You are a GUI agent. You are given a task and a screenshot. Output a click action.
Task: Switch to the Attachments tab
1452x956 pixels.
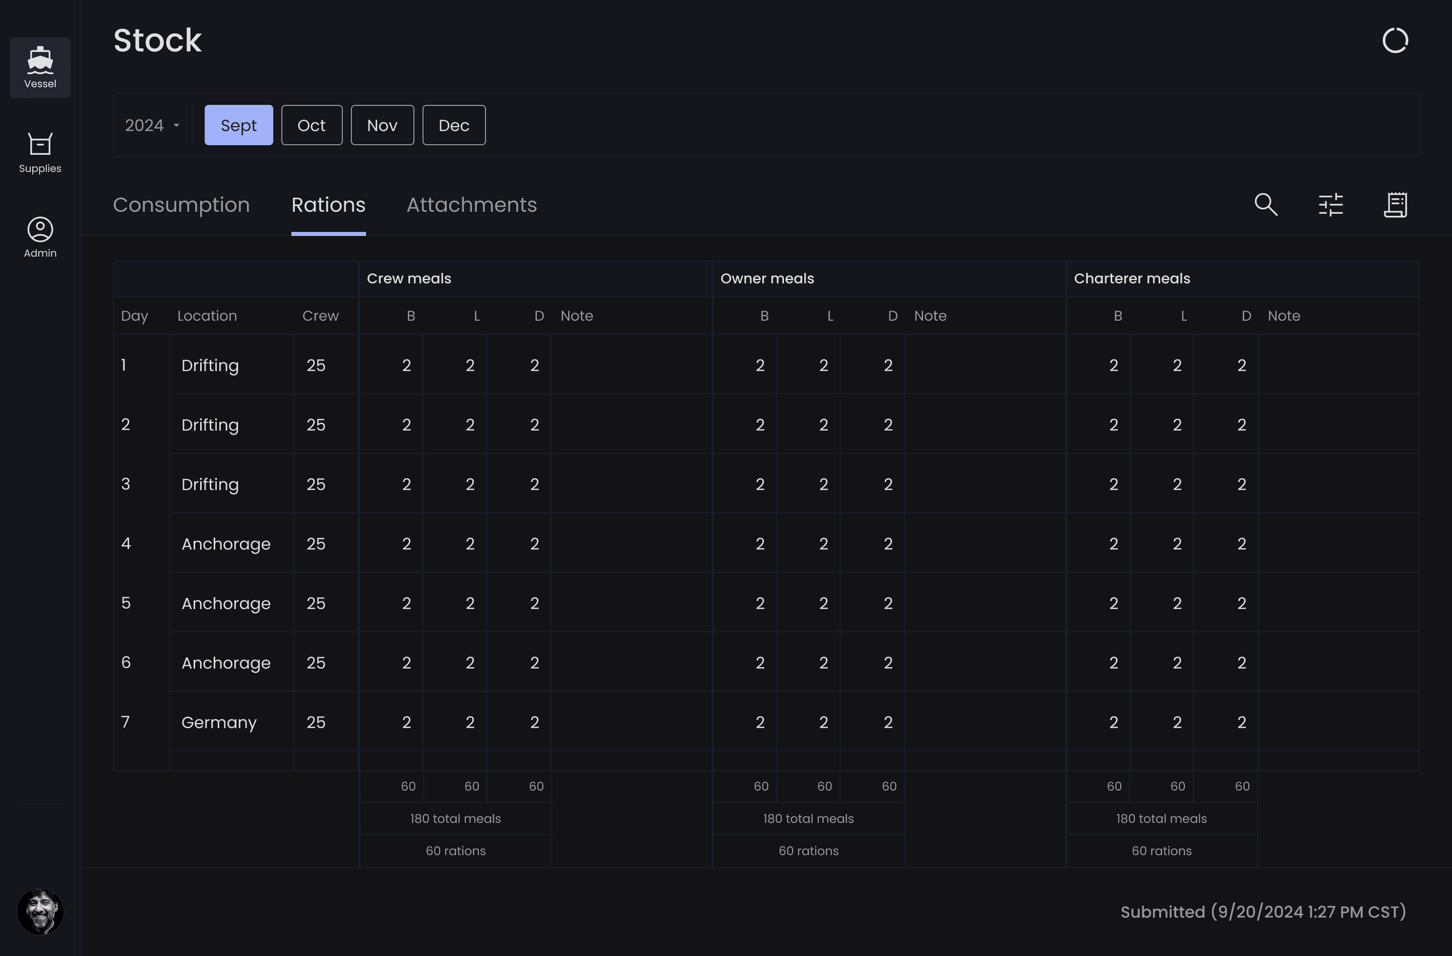click(x=471, y=204)
